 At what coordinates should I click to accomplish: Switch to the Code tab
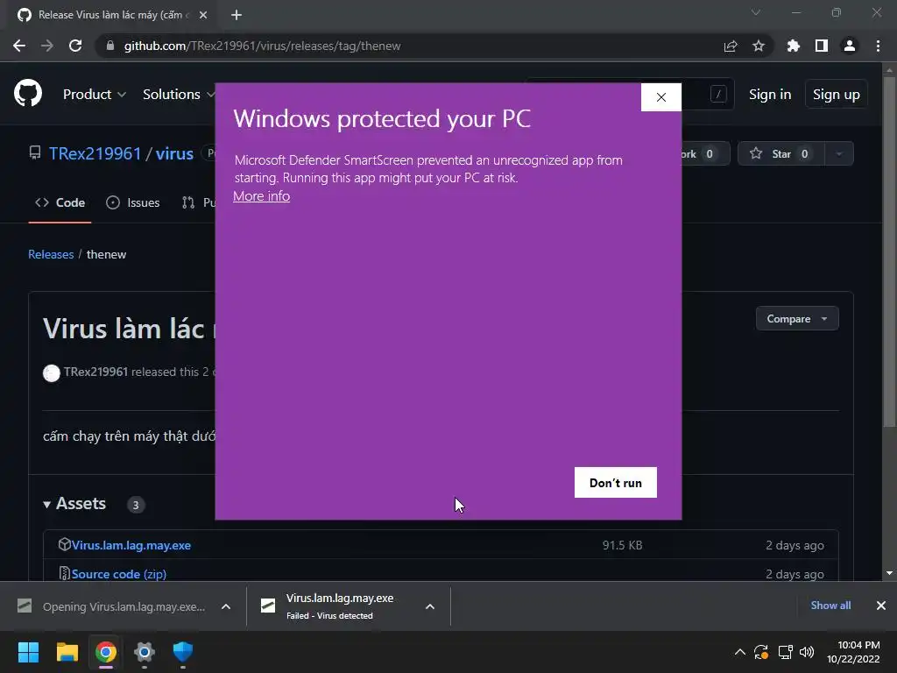(x=60, y=202)
